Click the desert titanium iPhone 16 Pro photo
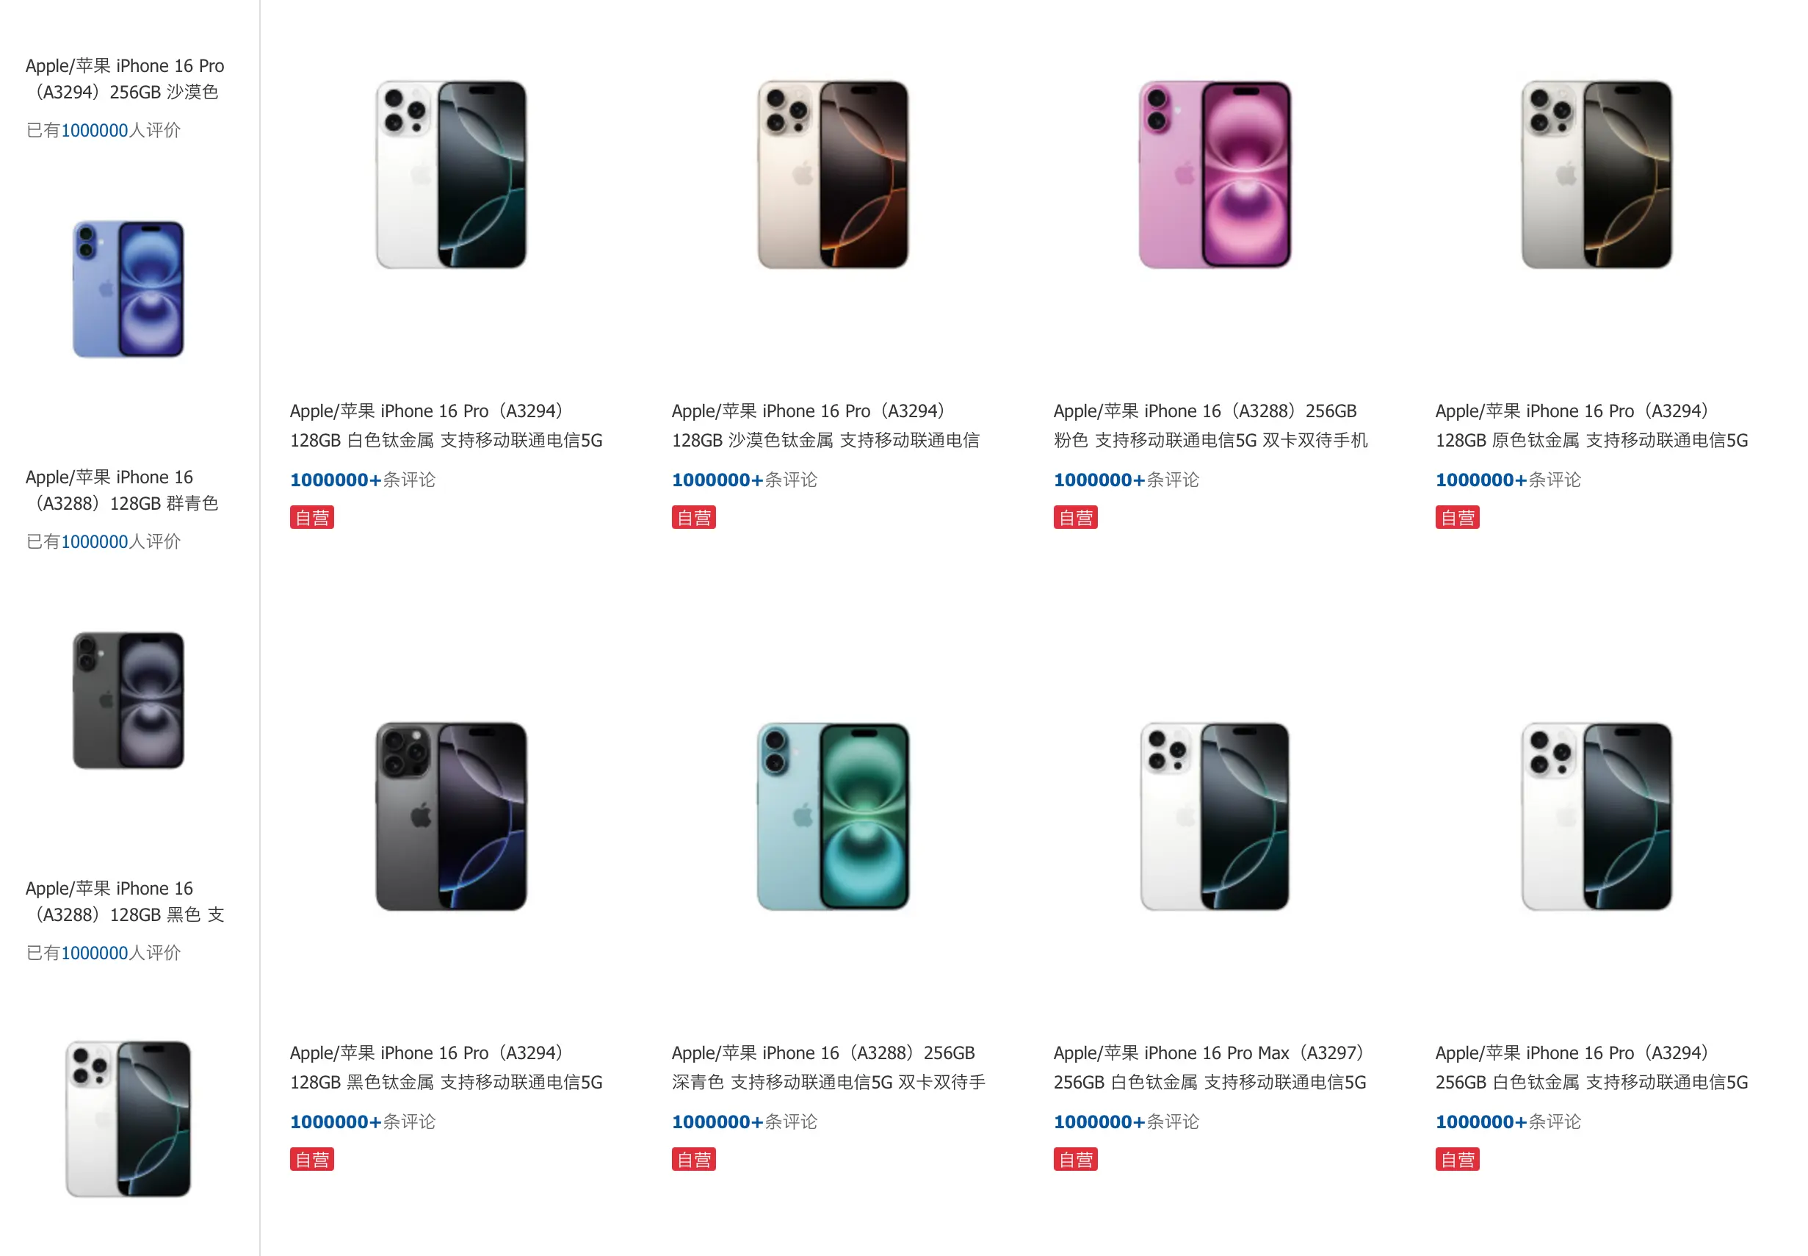Viewport: 1808px width, 1256px height. point(833,175)
